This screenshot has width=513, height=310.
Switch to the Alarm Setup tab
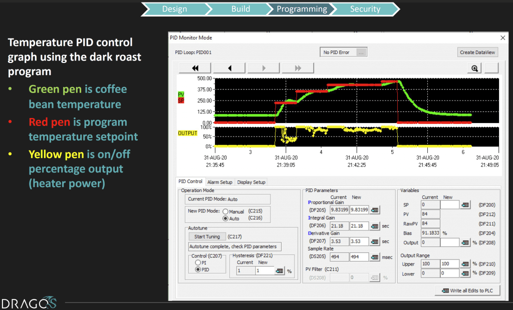coord(219,182)
